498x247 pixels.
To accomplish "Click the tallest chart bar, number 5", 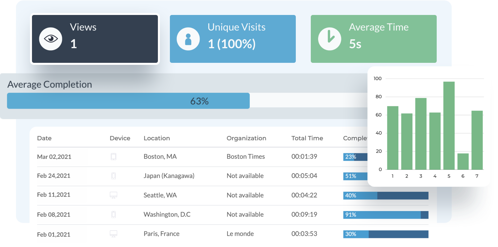I will point(449,126).
